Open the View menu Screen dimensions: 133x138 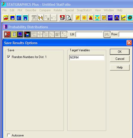98,10
